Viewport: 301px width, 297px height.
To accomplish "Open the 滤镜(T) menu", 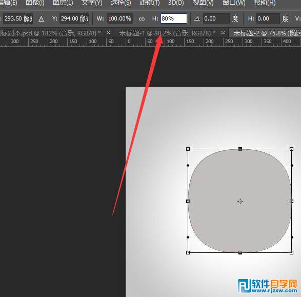I will point(149,3).
